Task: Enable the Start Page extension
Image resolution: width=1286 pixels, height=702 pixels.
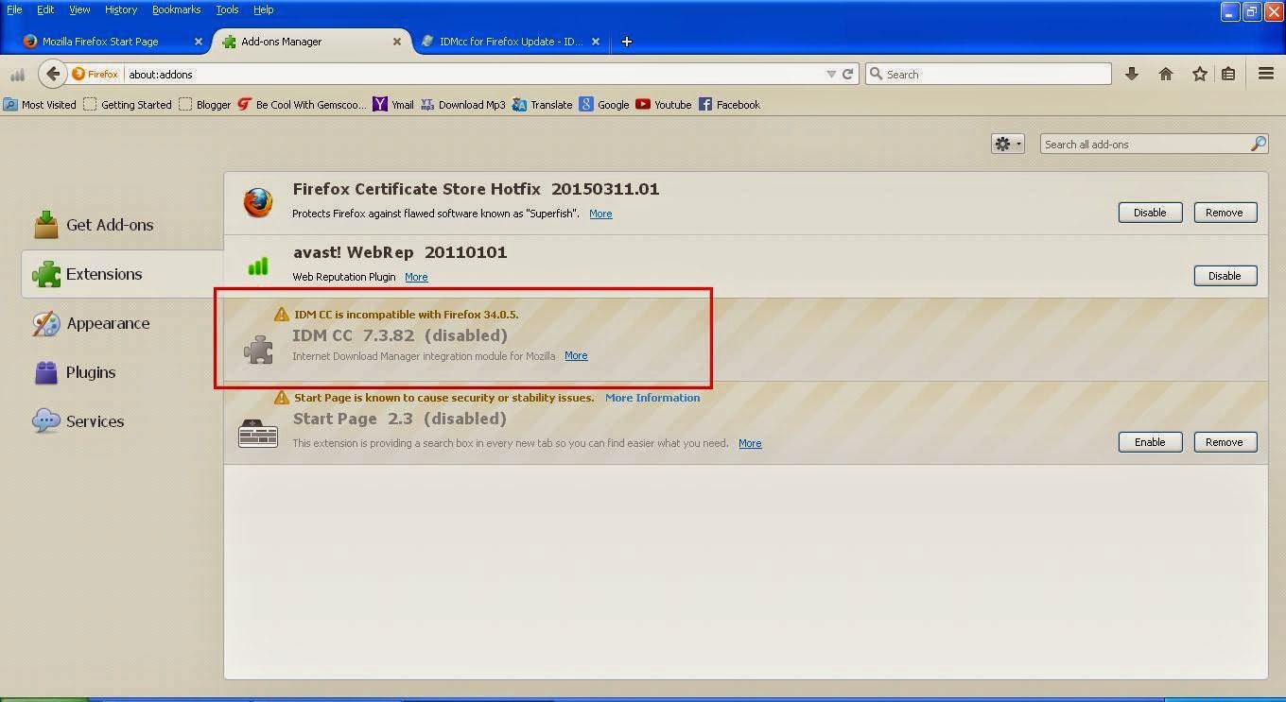Action: (x=1150, y=441)
